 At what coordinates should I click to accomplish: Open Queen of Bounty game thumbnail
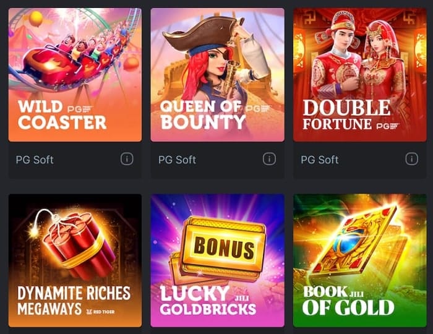(x=217, y=75)
